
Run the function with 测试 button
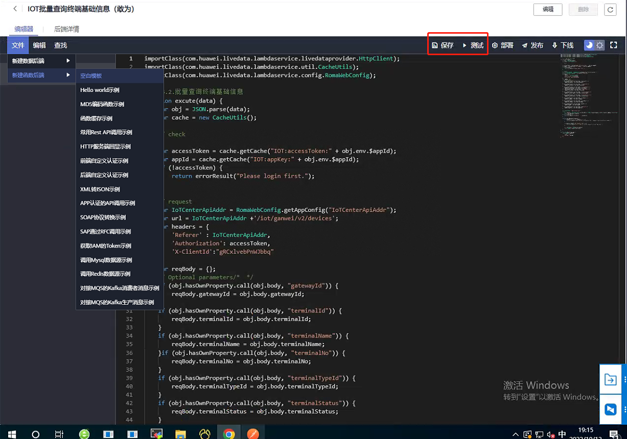(473, 45)
